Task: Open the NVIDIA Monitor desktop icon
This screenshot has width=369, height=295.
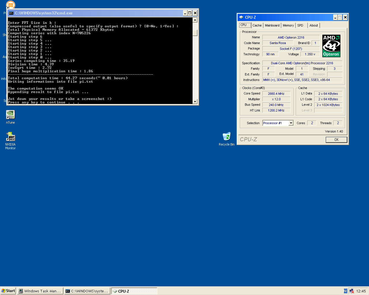Action: tap(10, 141)
